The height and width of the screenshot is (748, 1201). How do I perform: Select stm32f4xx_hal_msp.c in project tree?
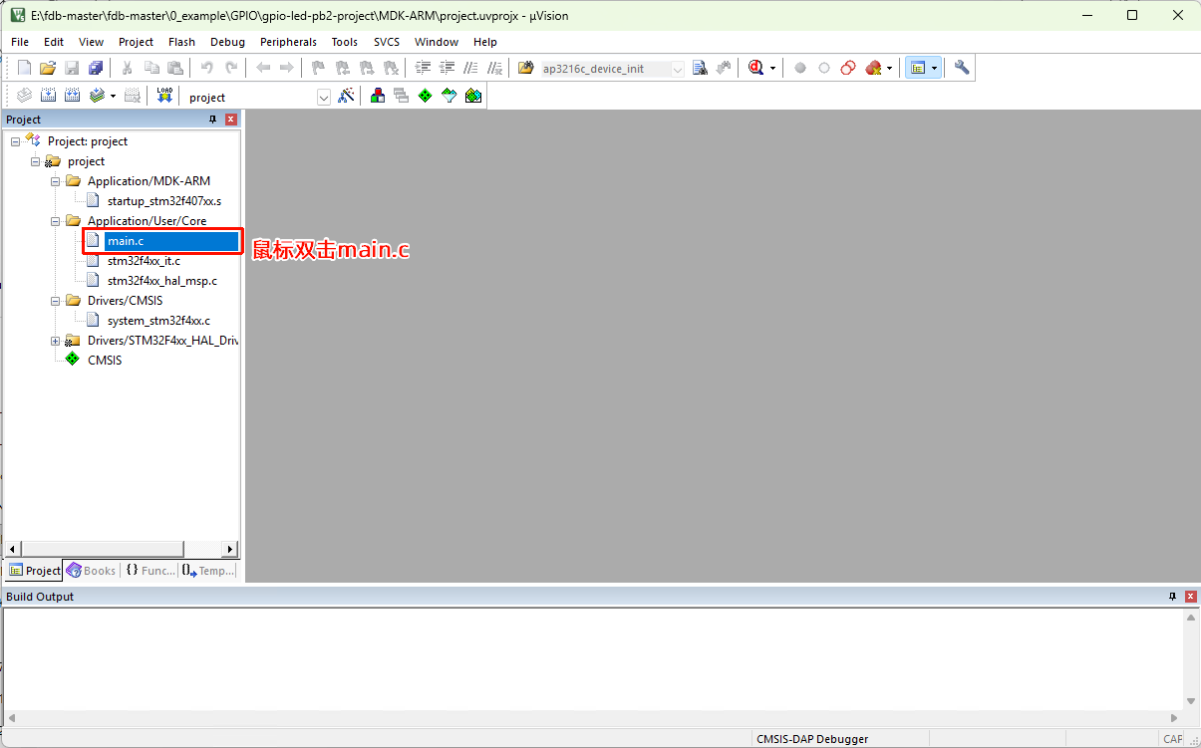[161, 281]
